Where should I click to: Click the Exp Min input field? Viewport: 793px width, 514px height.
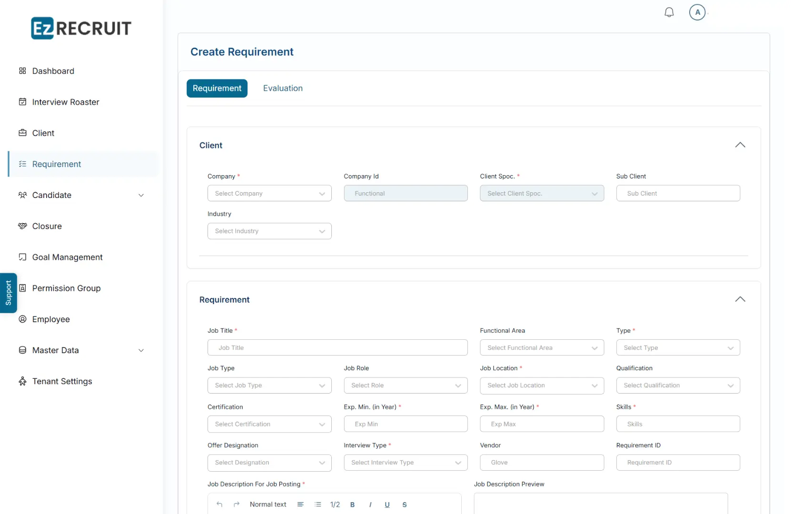[x=406, y=424]
